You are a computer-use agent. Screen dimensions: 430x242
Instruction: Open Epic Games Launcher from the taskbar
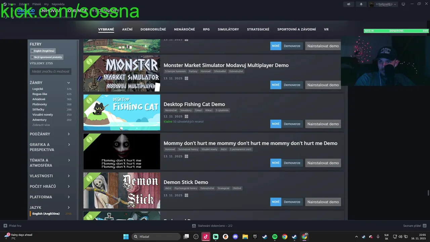point(255,237)
